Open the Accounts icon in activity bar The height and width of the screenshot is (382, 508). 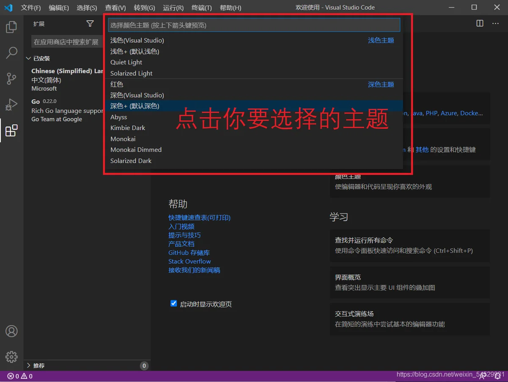point(11,331)
